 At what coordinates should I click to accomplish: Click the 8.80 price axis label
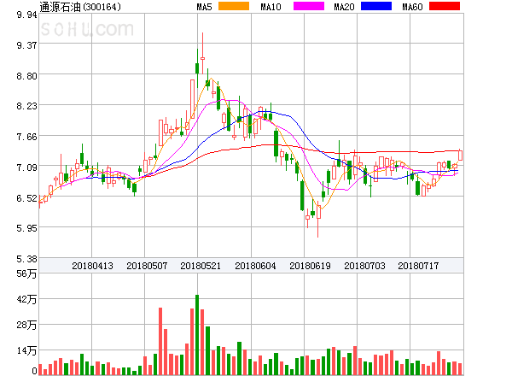pos(26,76)
